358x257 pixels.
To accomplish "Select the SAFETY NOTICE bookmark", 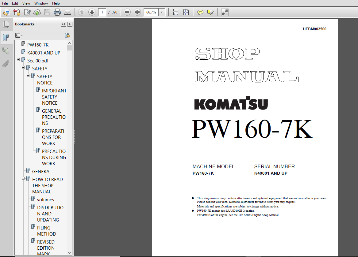I will click(x=45, y=80).
